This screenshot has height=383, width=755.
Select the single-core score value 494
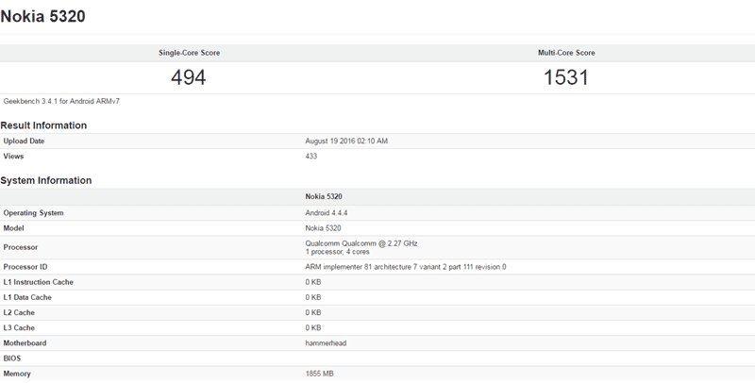pos(188,77)
